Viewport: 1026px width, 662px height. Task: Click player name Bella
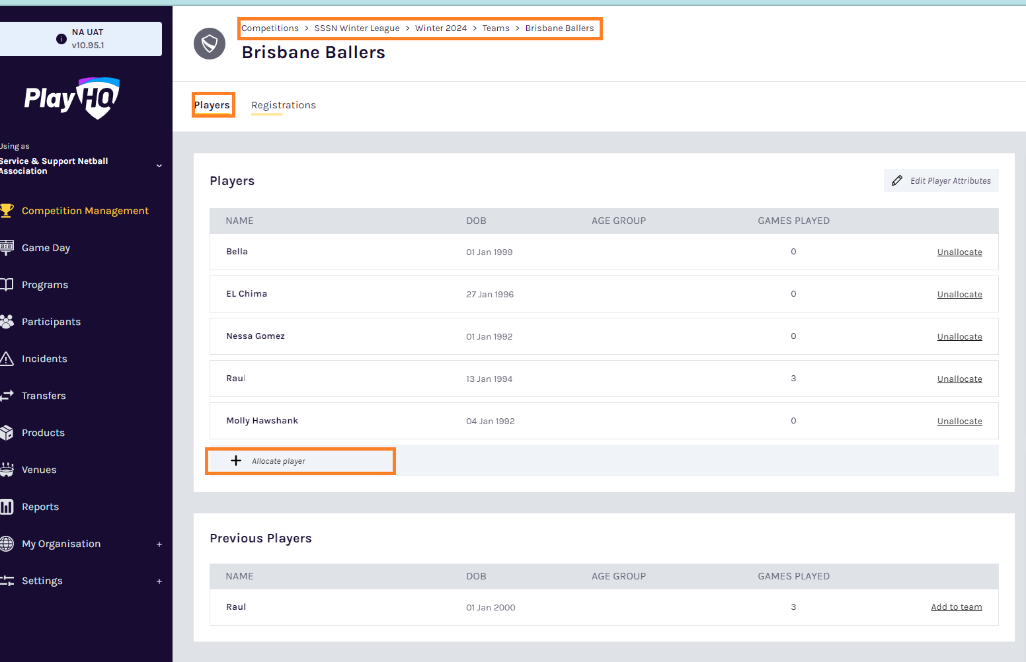[237, 251]
